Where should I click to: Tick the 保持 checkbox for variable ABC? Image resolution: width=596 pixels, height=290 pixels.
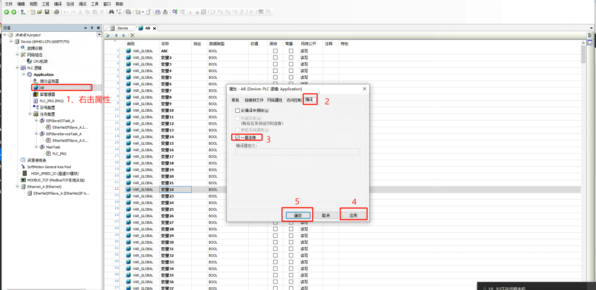pyautogui.click(x=275, y=51)
